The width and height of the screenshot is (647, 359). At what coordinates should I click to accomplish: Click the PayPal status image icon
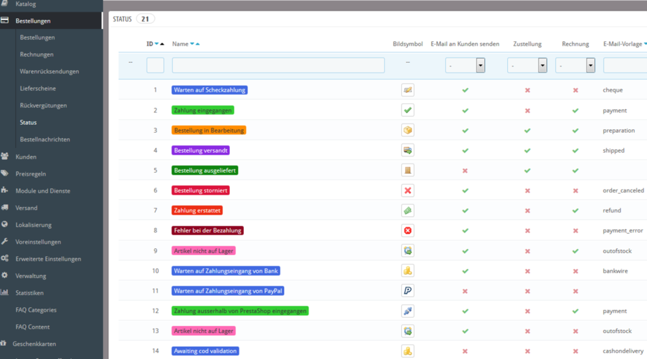[x=408, y=290]
